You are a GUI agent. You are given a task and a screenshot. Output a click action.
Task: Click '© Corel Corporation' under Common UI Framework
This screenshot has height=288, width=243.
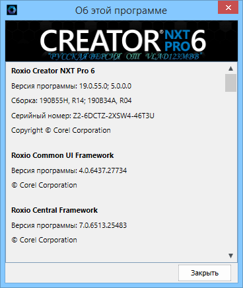[44, 185]
